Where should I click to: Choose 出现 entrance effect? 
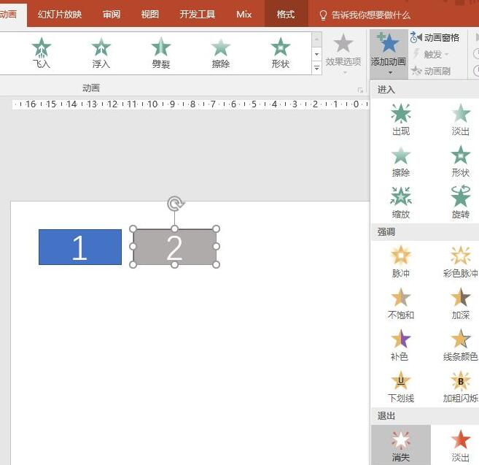401,120
